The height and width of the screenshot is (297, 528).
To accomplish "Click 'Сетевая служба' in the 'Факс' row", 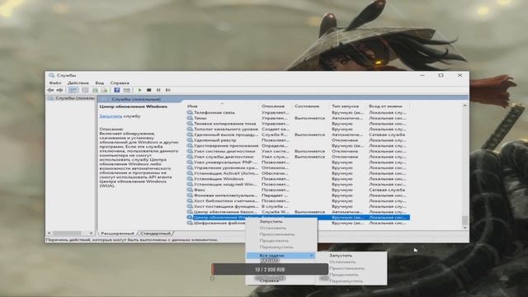I will (387, 190).
